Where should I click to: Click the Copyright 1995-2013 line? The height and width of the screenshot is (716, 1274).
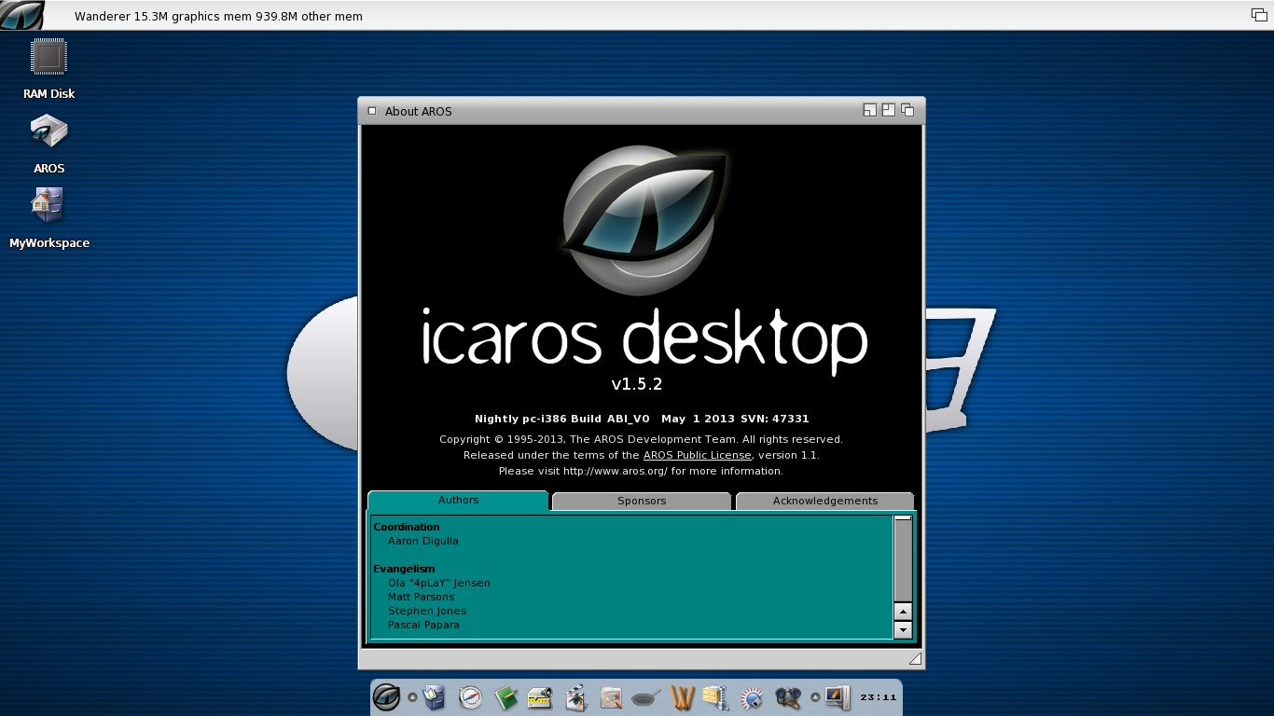click(641, 439)
